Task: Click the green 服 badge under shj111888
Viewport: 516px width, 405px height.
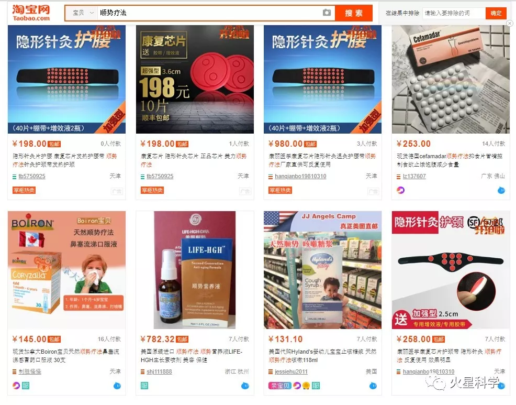Action: pyautogui.click(x=144, y=386)
